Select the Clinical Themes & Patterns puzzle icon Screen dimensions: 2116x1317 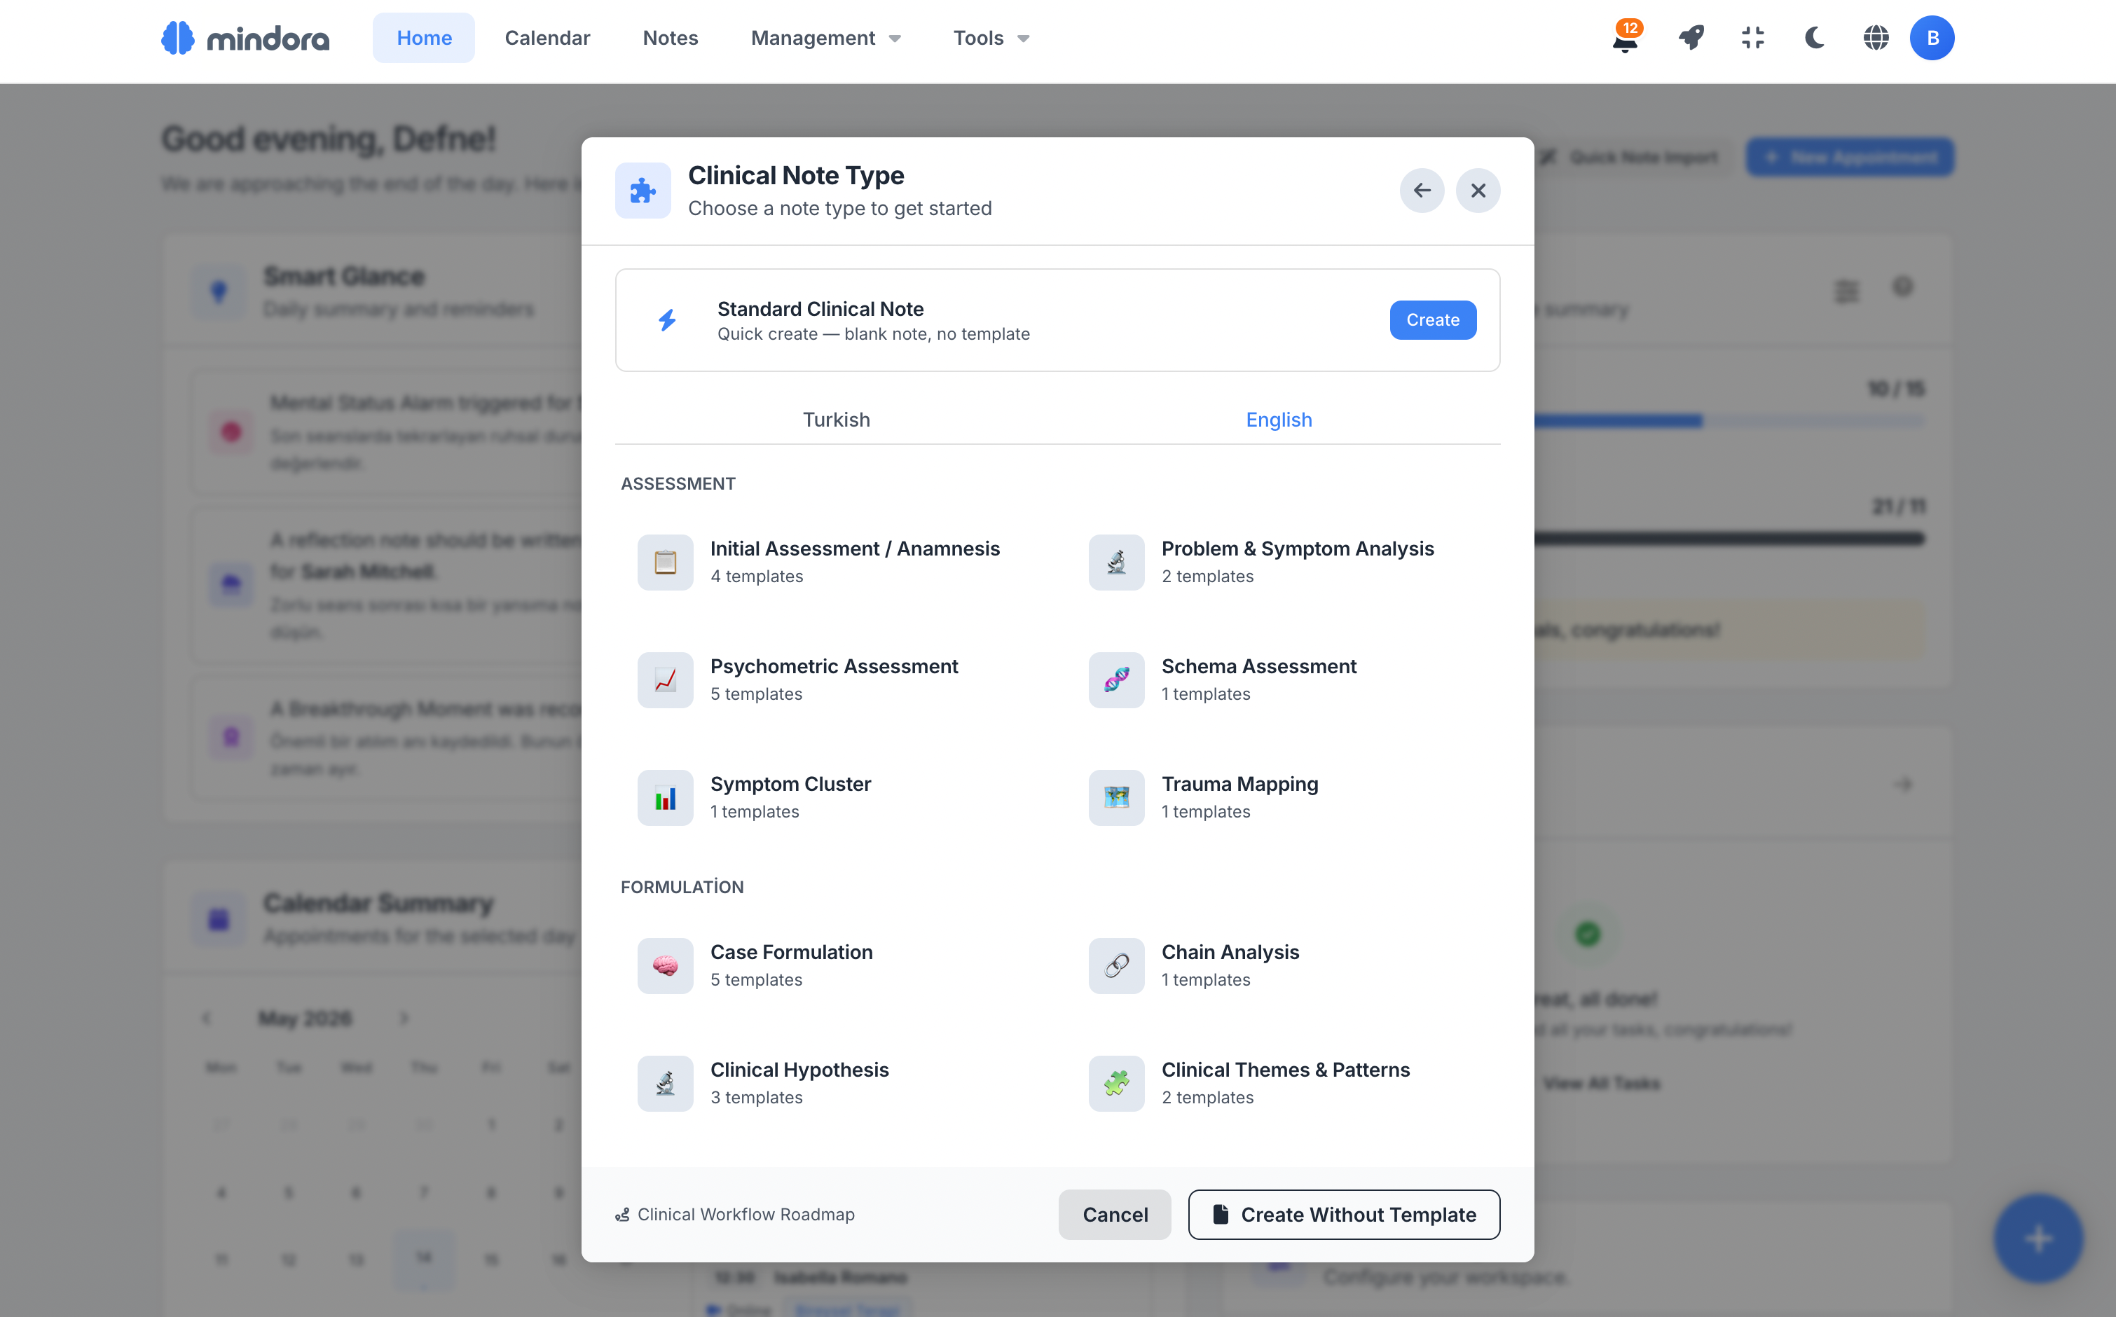[1116, 1083]
